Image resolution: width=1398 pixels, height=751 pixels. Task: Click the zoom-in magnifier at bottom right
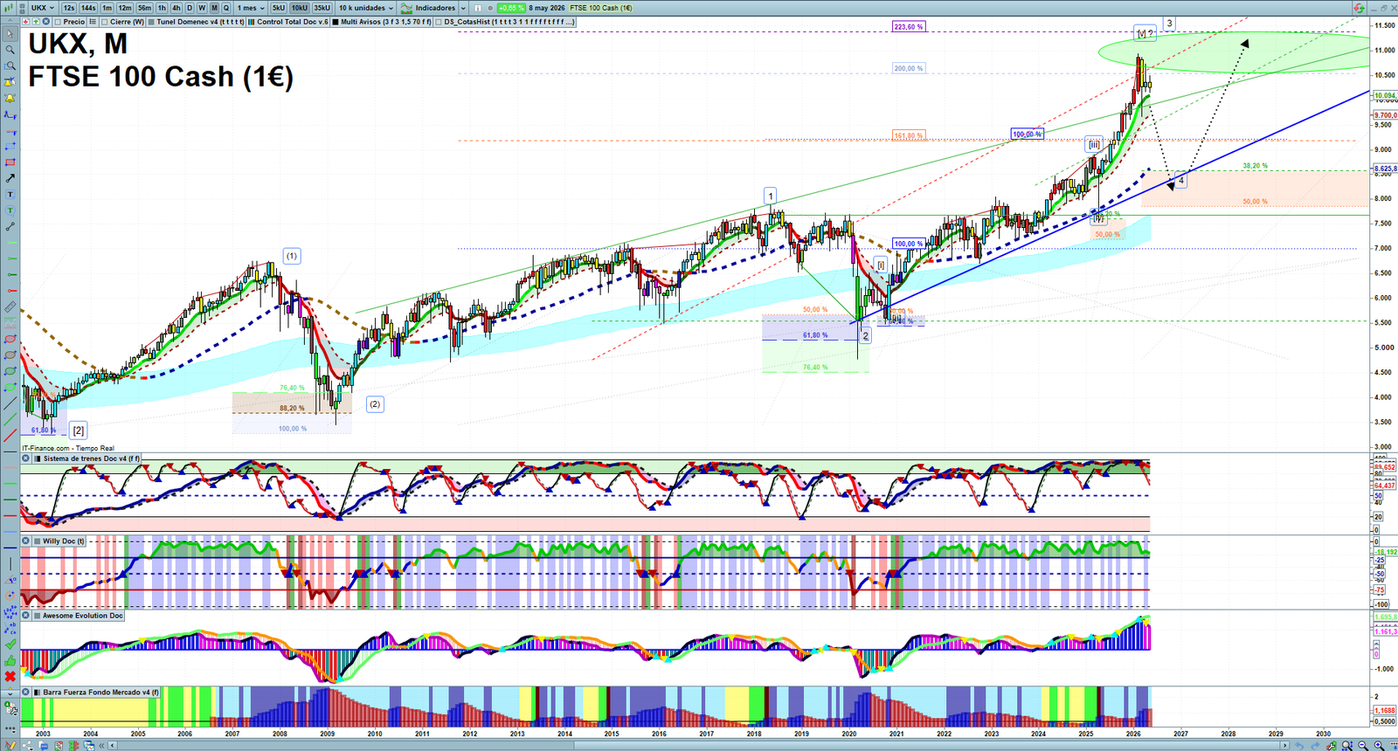tap(1378, 745)
